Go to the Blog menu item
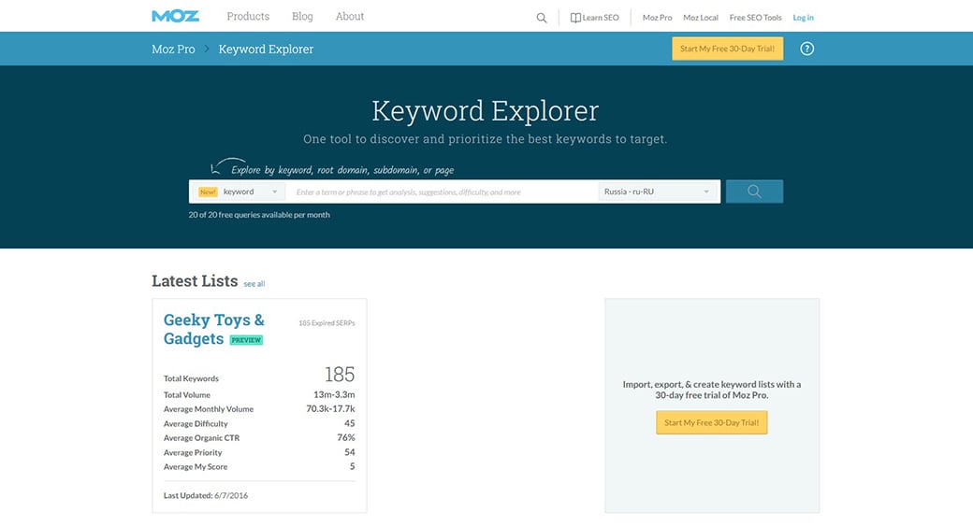Image resolution: width=973 pixels, height=526 pixels. pyautogui.click(x=302, y=16)
